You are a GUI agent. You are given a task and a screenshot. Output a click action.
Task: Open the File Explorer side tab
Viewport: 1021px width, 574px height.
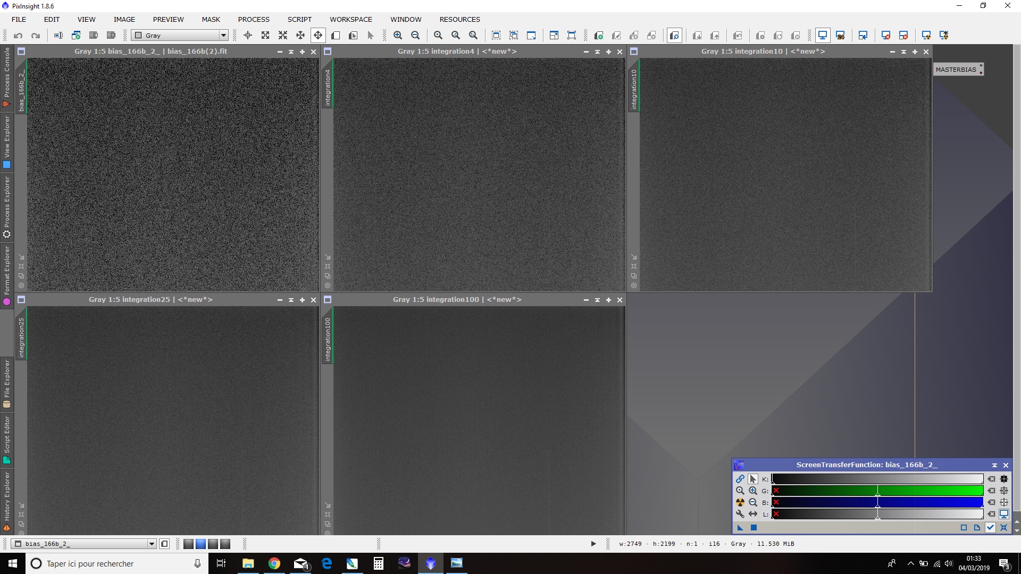pyautogui.click(x=7, y=384)
